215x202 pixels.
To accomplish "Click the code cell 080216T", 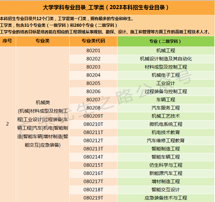I will (94, 173).
